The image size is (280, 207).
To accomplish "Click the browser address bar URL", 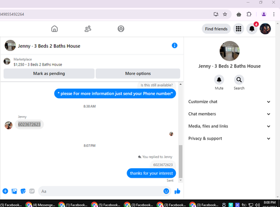I will point(12,14).
